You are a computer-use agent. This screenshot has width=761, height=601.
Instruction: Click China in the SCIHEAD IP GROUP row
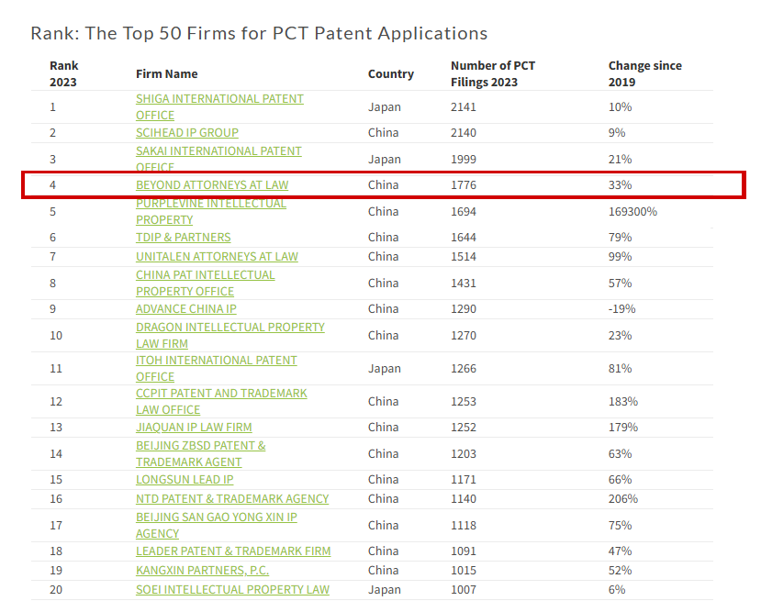(384, 133)
